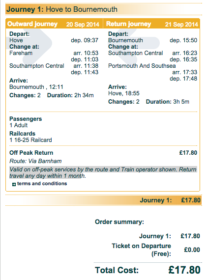
Task: Click the Hove, 18:55 arrival text
Action: [123, 93]
